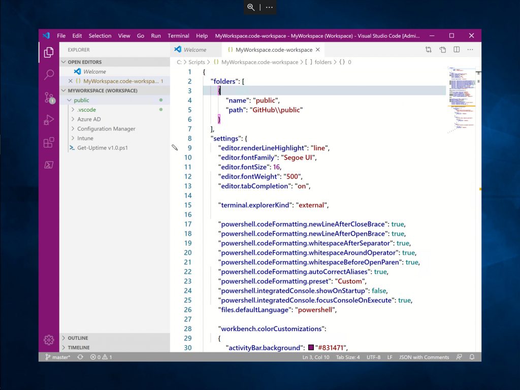Click "terminal.explorerKind" on line 15
The width and height of the screenshot is (520, 390).
(255, 205)
